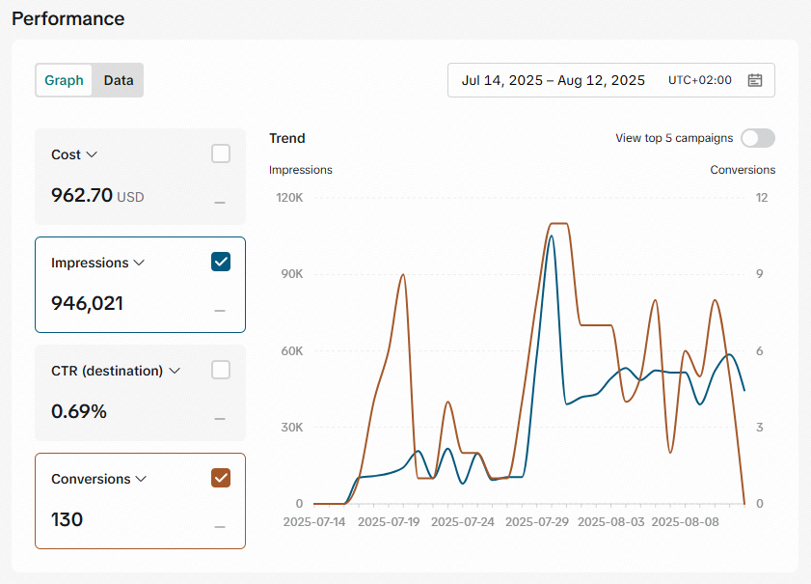The width and height of the screenshot is (811, 584).
Task: Click the dash icon in Cost card
Action: coord(220,203)
